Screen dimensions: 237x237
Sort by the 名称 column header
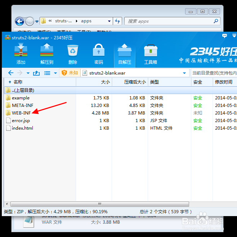tap(40, 82)
